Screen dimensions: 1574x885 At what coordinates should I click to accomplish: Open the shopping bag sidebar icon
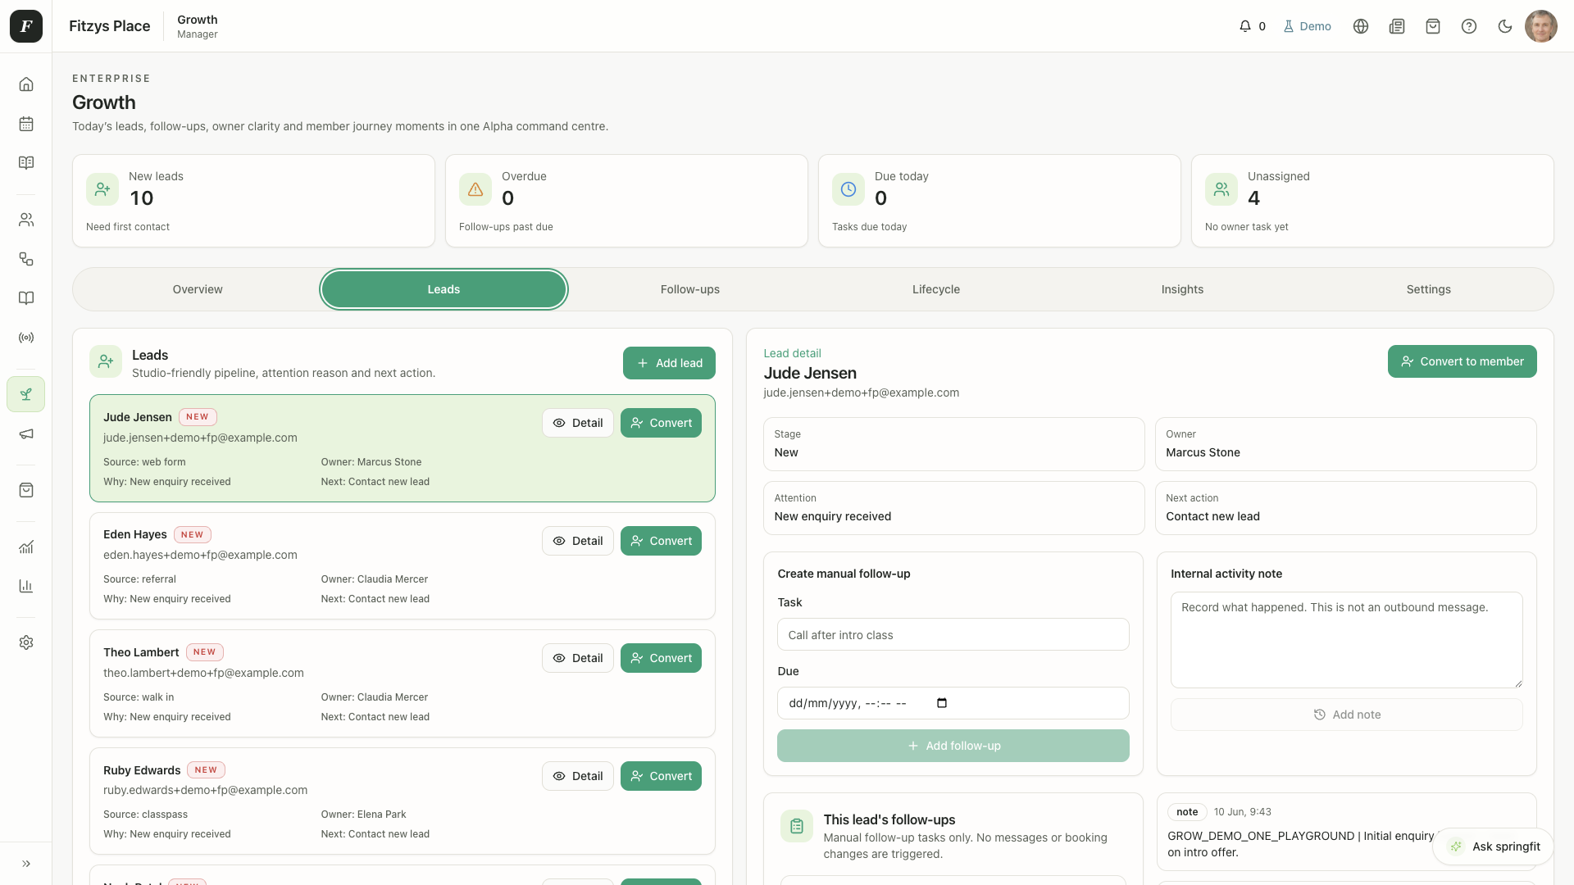26,490
